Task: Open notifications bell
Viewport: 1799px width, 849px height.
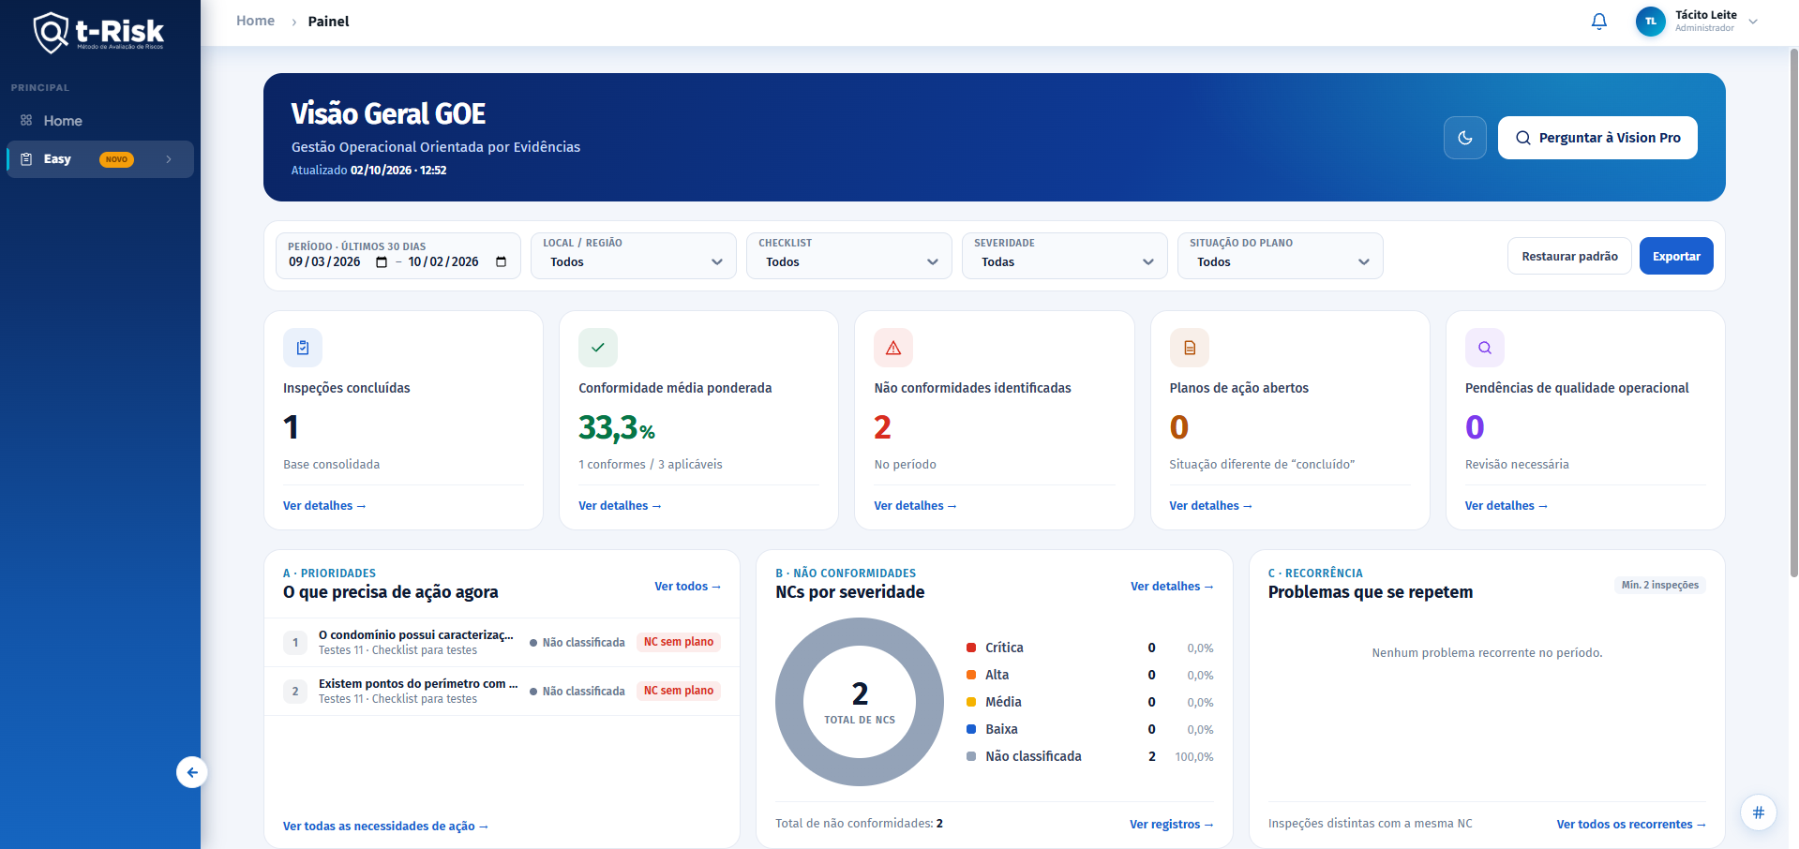Action: (1599, 22)
